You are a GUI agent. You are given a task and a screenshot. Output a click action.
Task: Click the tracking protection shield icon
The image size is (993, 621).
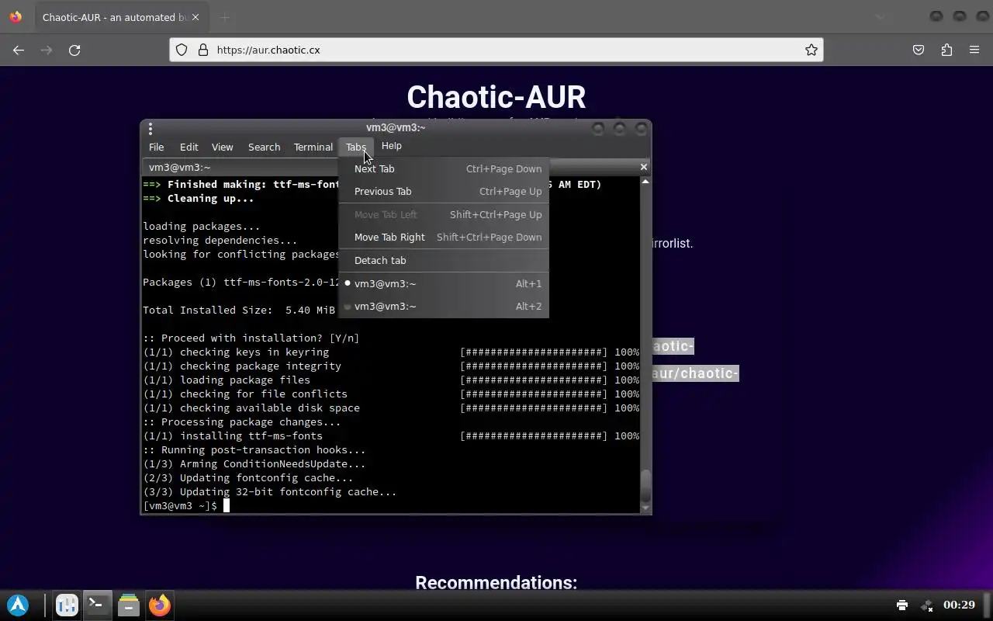[181, 50]
